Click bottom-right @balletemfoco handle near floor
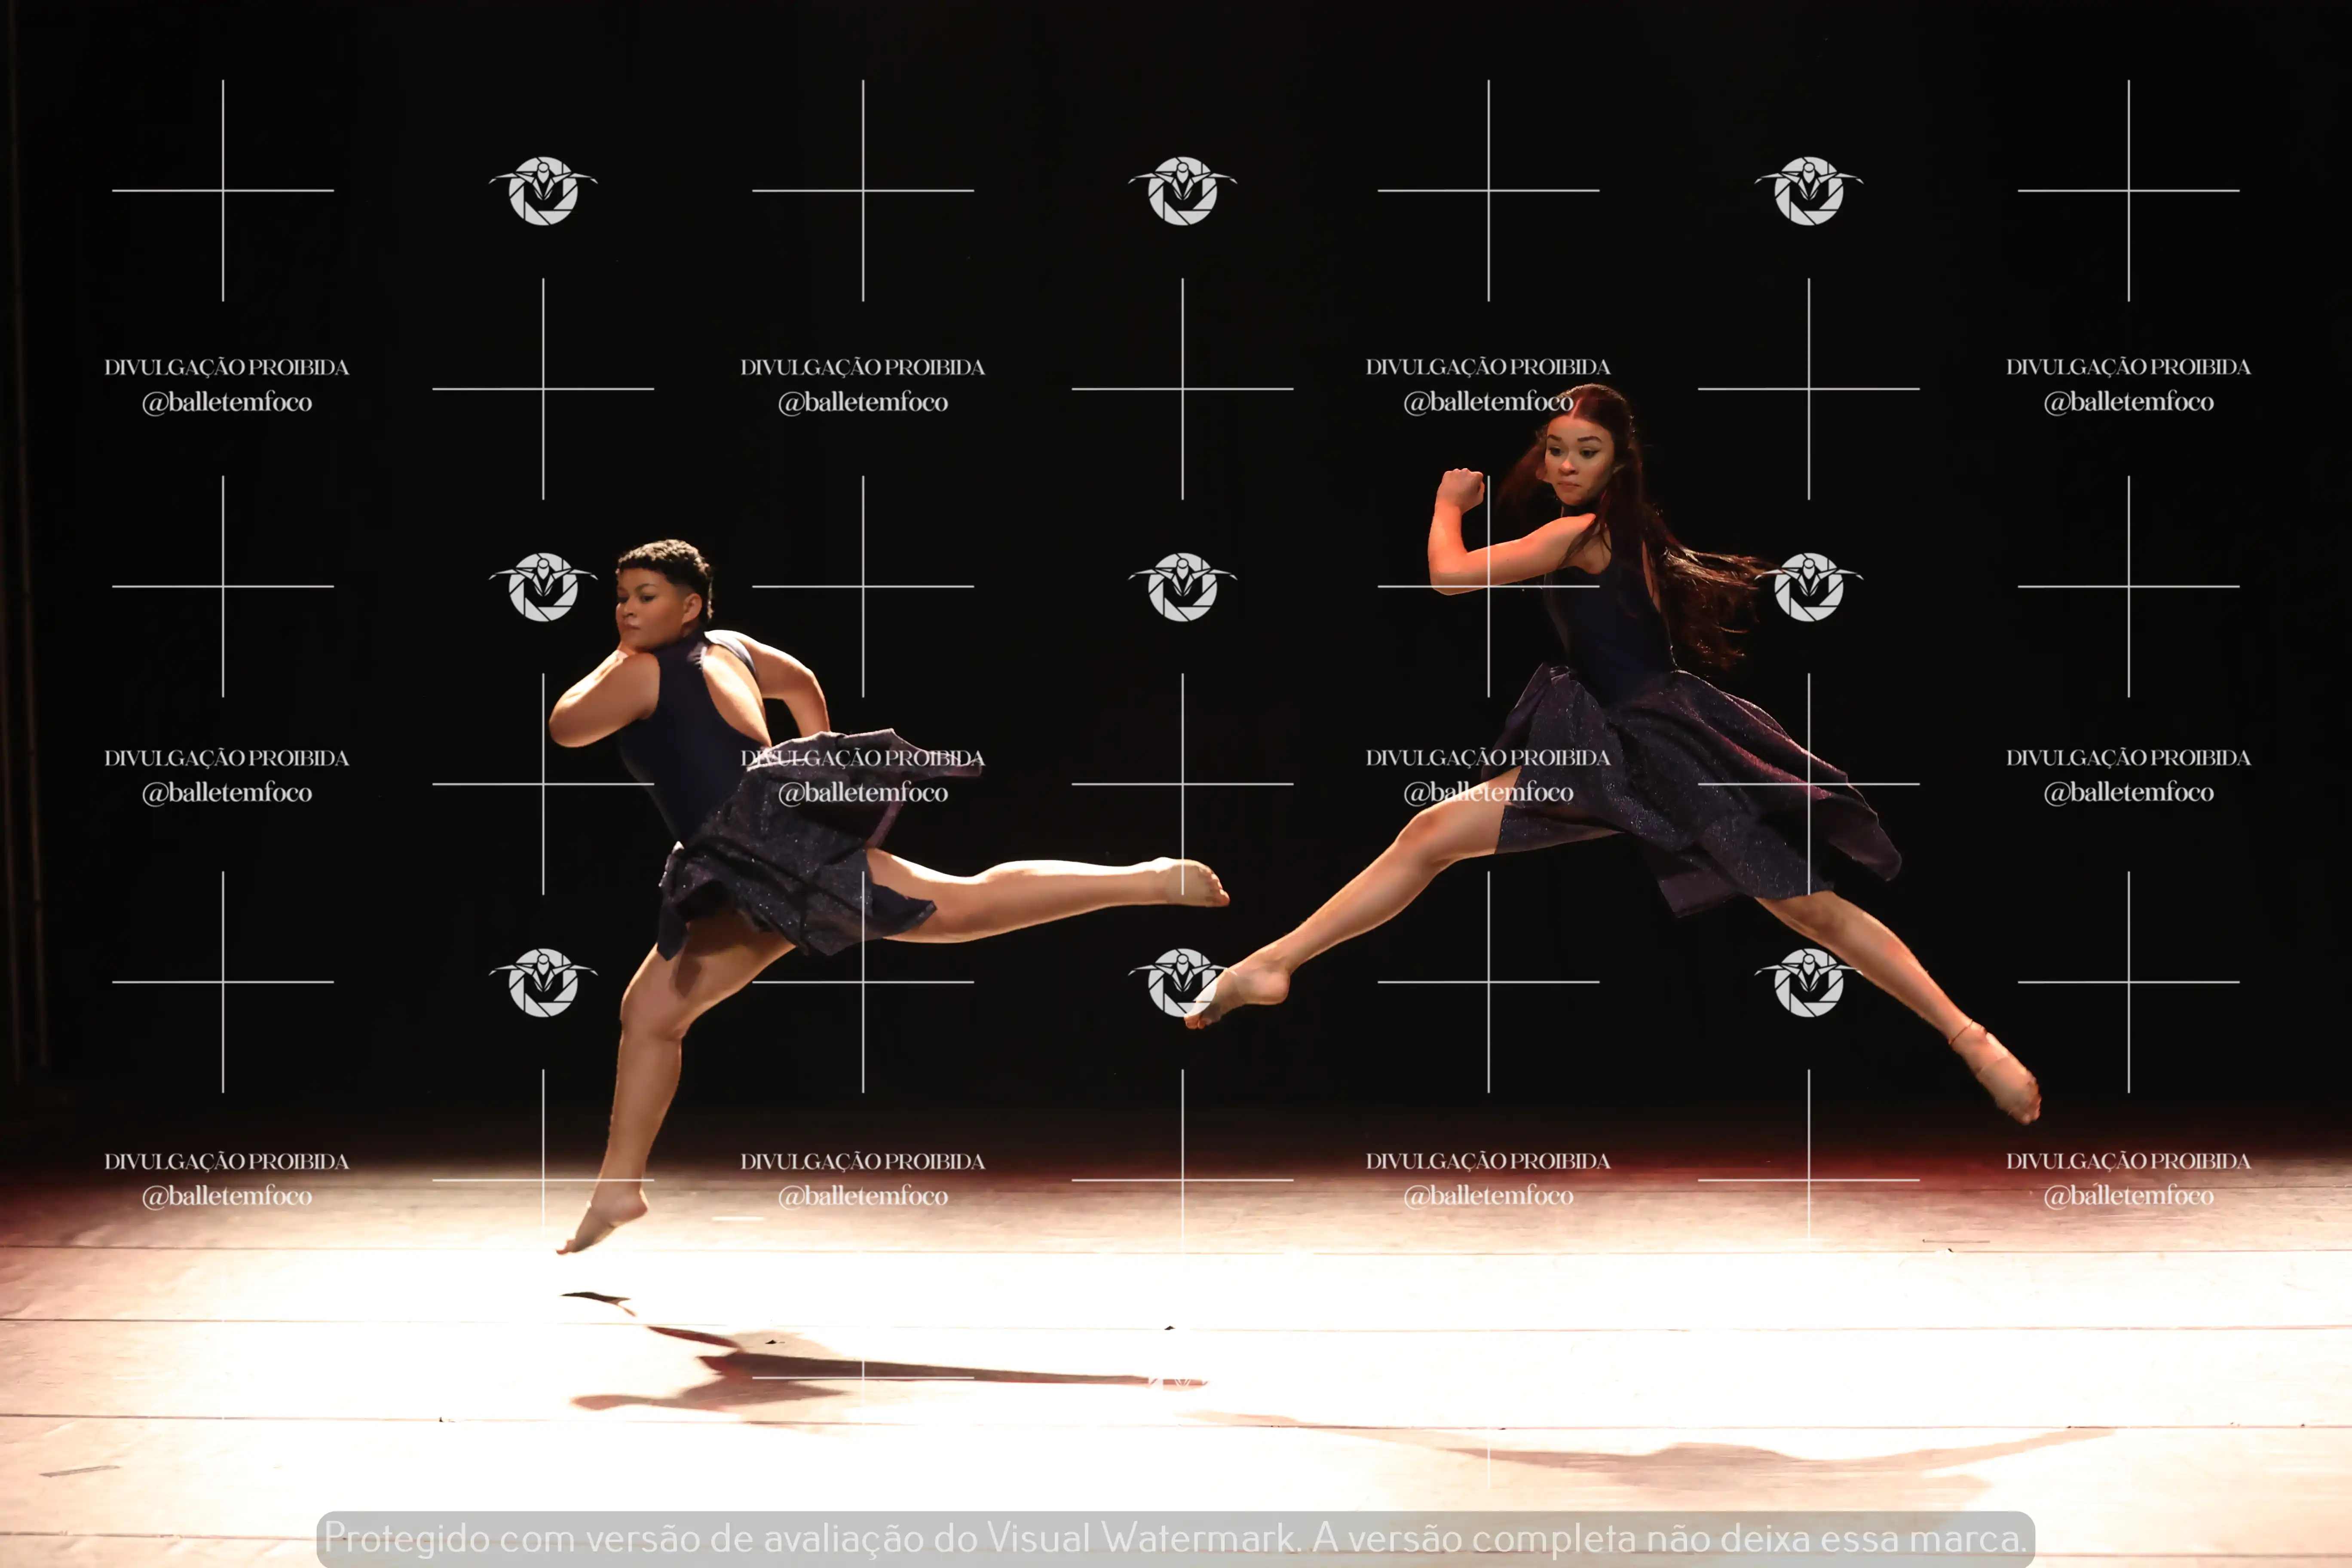This screenshot has height=1568, width=2352. pyautogui.click(x=2128, y=1196)
